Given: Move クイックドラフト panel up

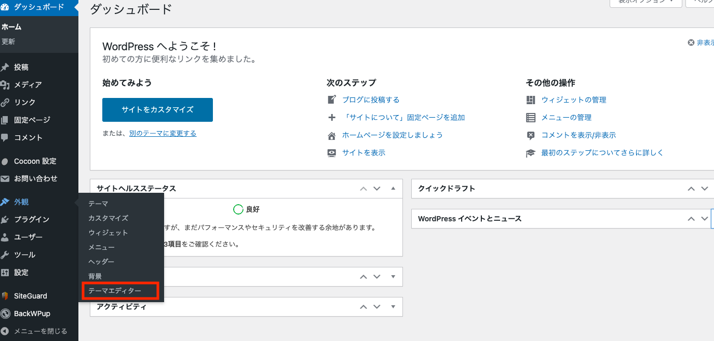Looking at the screenshot, I should click(691, 189).
